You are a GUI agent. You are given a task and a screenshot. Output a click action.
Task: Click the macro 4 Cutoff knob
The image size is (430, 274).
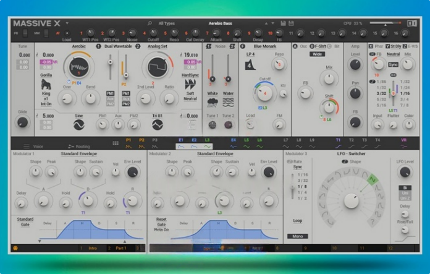[153, 33]
